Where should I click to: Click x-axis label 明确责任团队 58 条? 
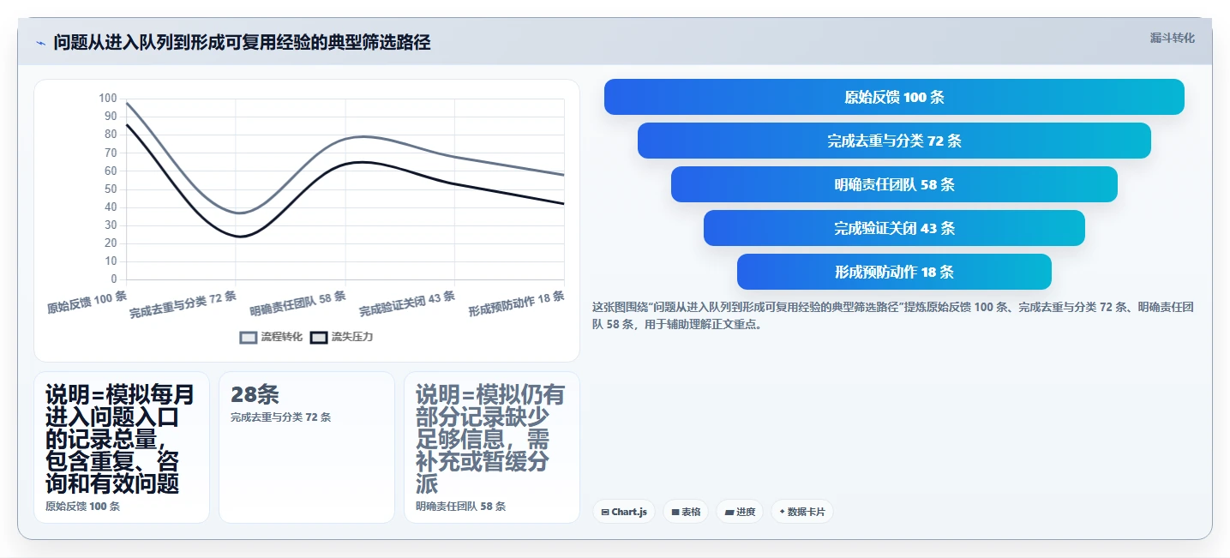[x=298, y=303]
